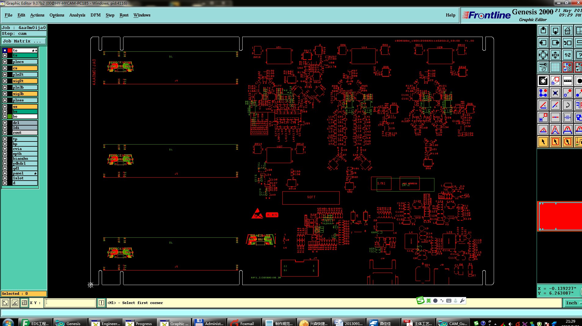Click the small red triangle over blue line icon
Viewport: 582px width, 326px height.
543,130
